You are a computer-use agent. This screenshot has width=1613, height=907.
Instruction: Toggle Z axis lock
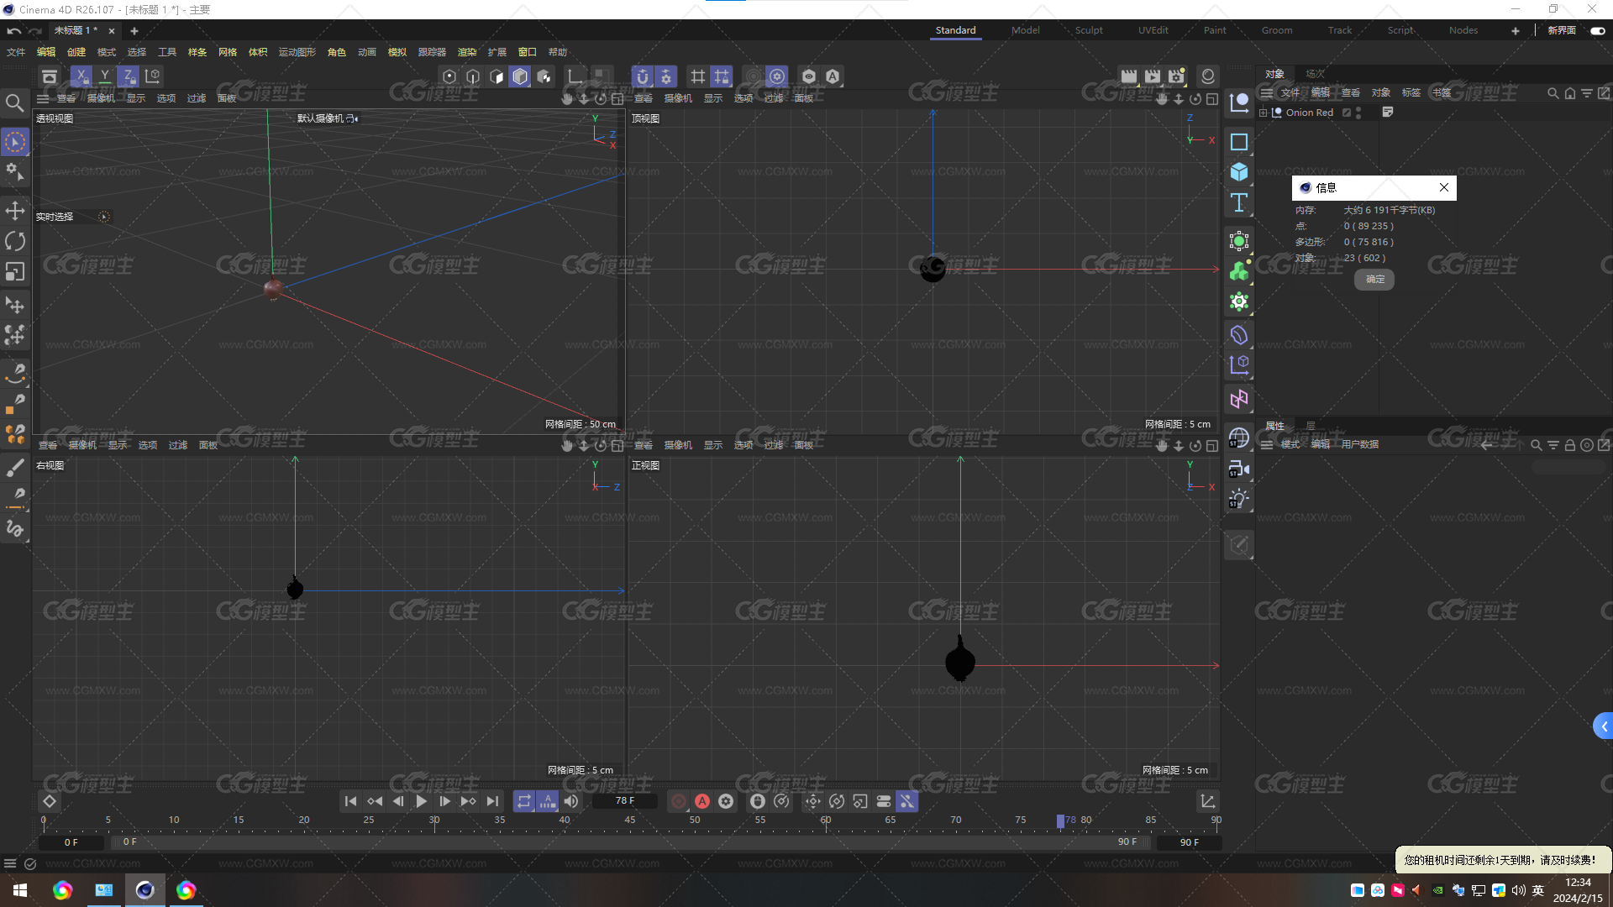pos(128,76)
